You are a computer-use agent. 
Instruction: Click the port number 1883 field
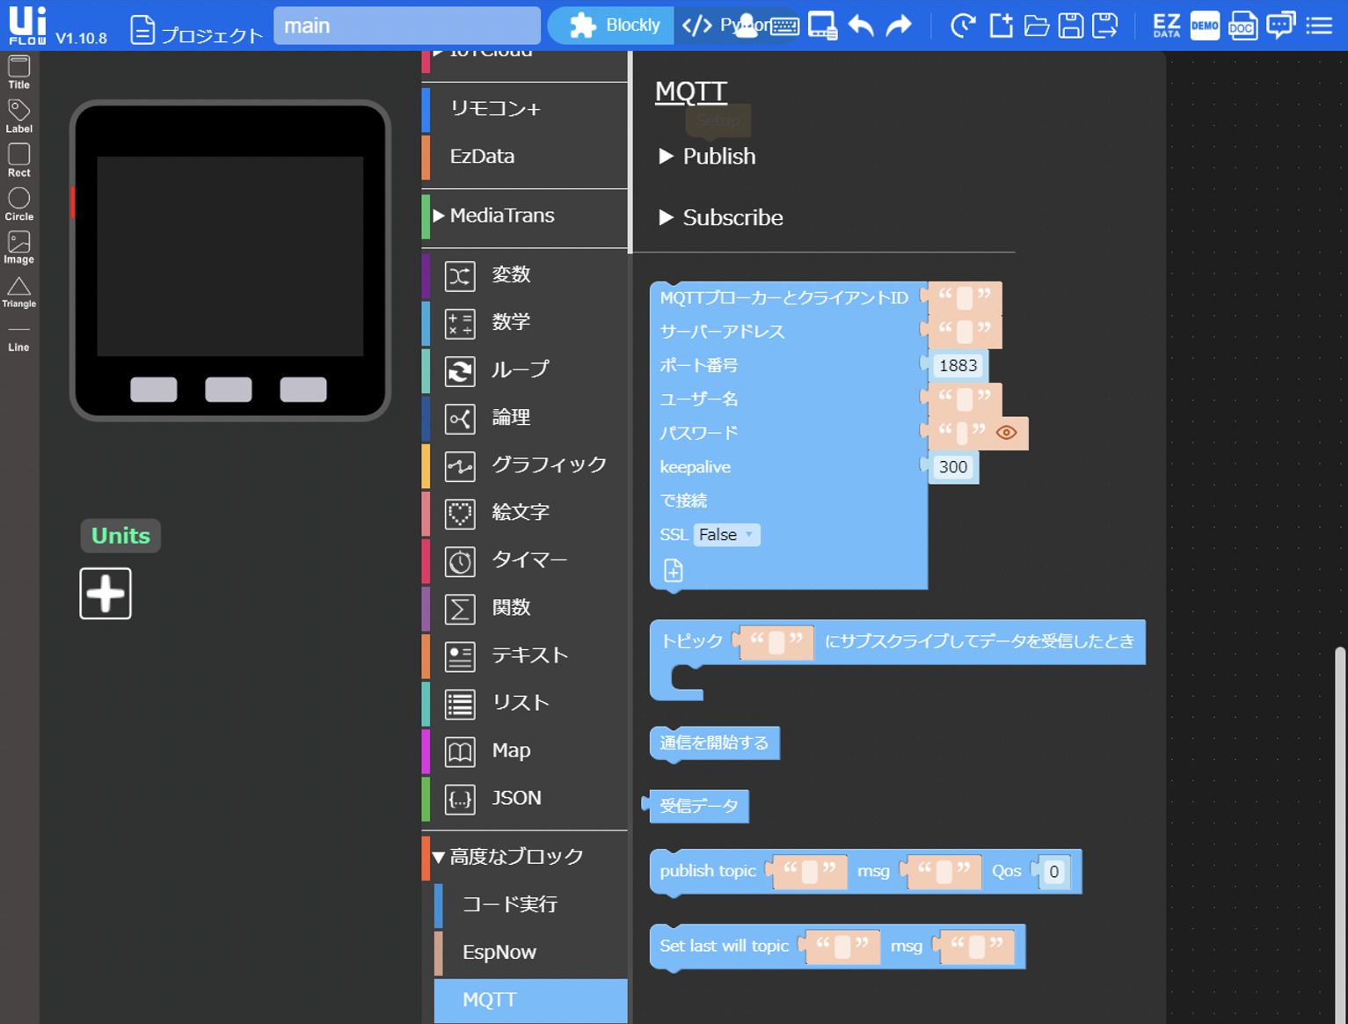tap(958, 366)
